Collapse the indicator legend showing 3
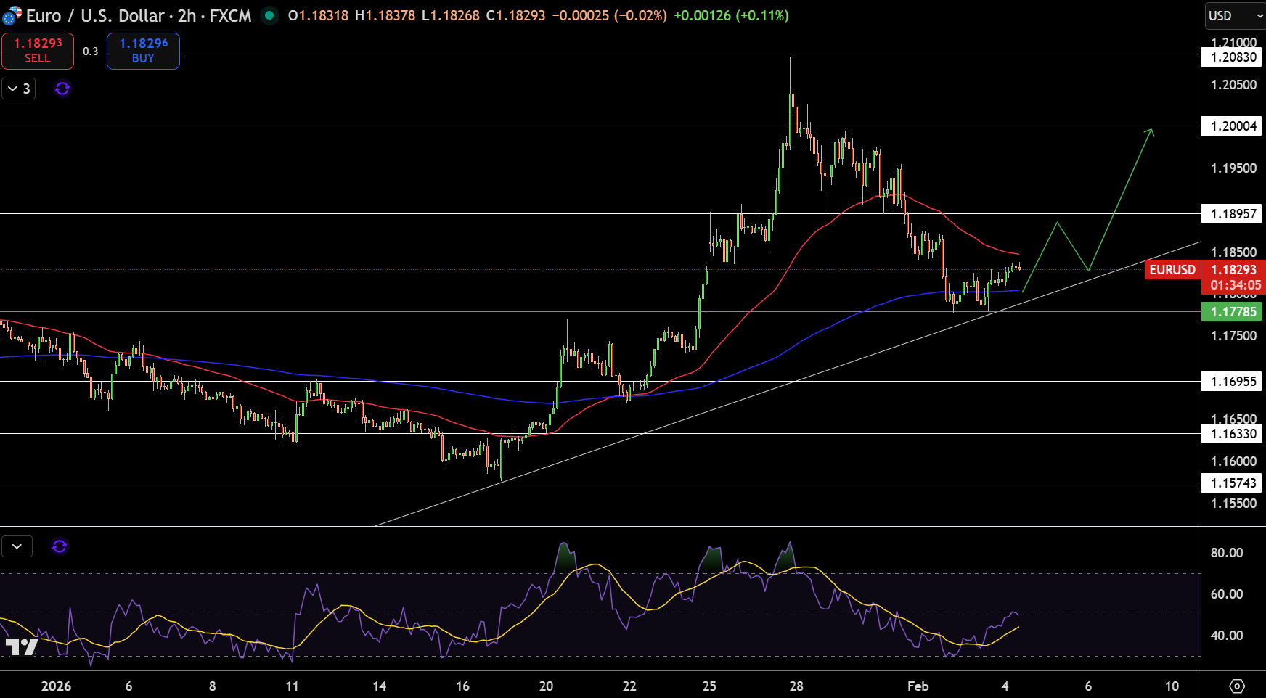1266x698 pixels. tap(19, 89)
